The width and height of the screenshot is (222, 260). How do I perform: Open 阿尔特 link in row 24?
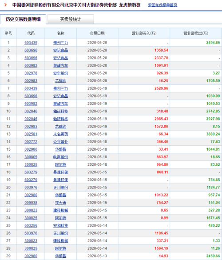click(60, 218)
